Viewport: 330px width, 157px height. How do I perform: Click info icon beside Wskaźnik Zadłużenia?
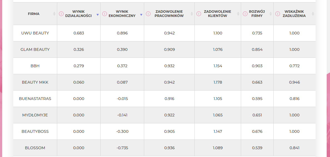tap(277, 14)
